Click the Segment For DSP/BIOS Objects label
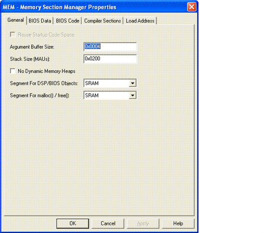 pos(44,83)
